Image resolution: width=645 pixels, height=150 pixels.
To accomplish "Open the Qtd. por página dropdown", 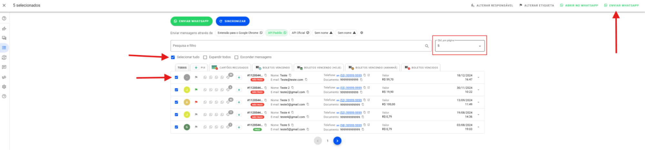I will click(459, 46).
